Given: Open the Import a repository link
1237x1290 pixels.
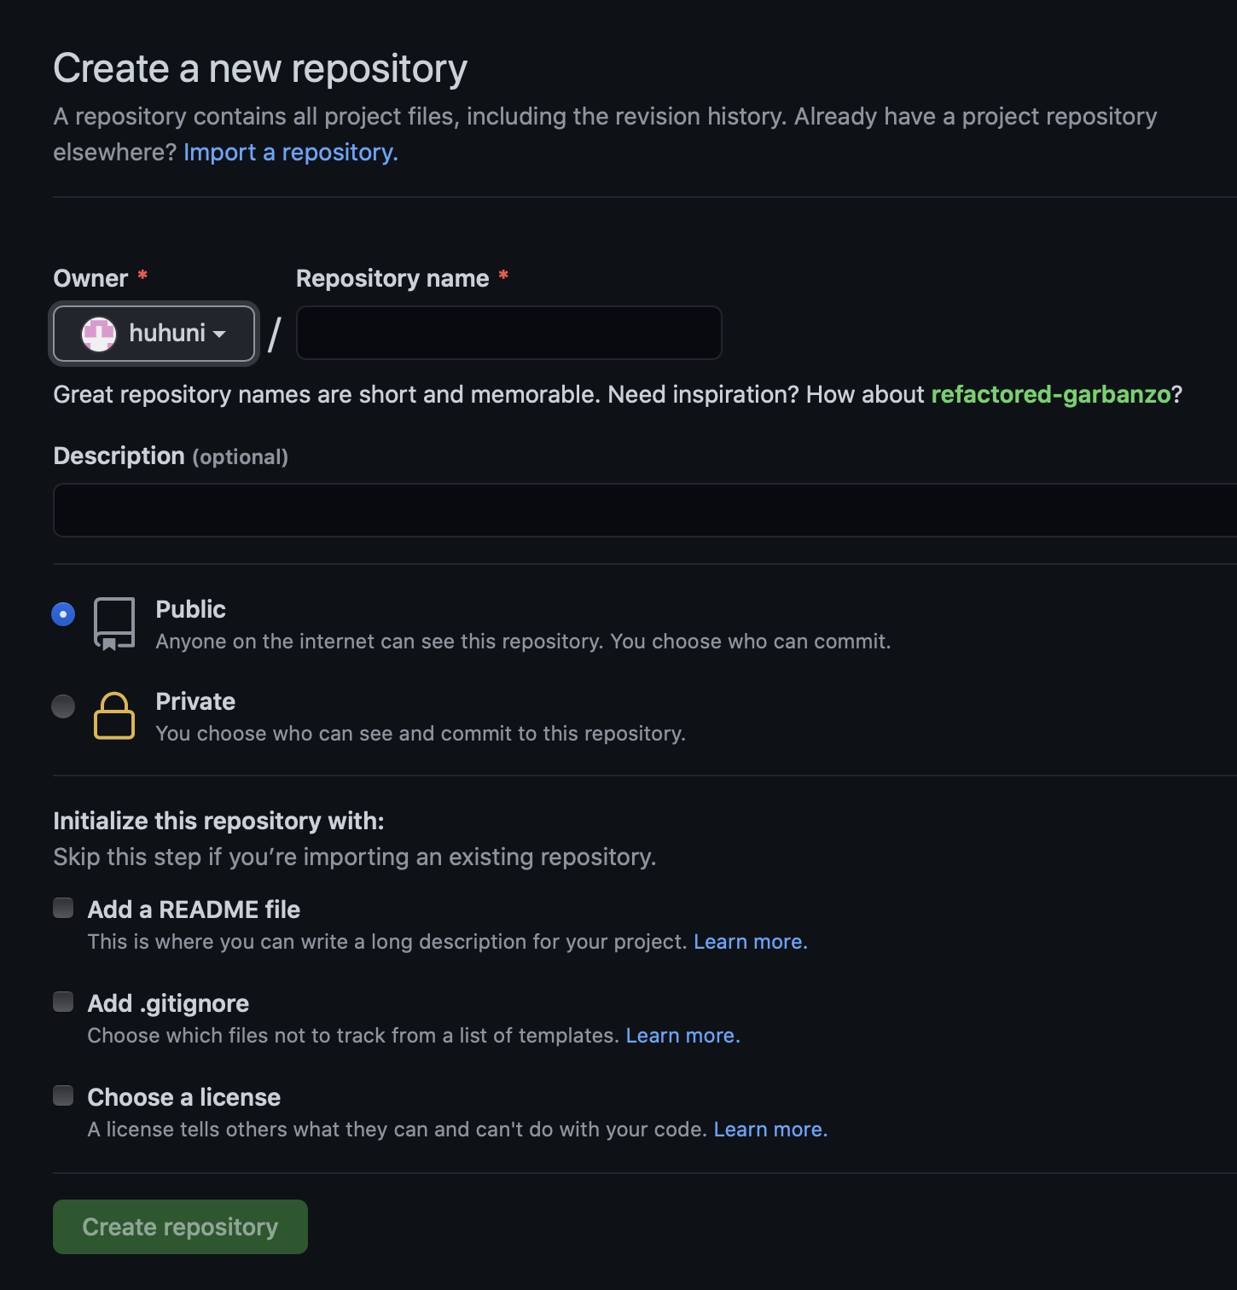Looking at the screenshot, I should [289, 152].
